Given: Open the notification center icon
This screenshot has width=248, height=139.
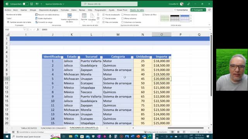Looking at the screenshot, I should pos(208,136).
